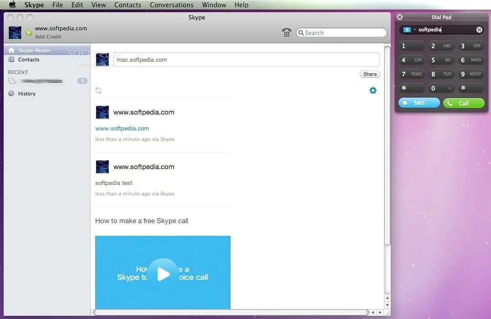Open the Contacts menu

128,5
